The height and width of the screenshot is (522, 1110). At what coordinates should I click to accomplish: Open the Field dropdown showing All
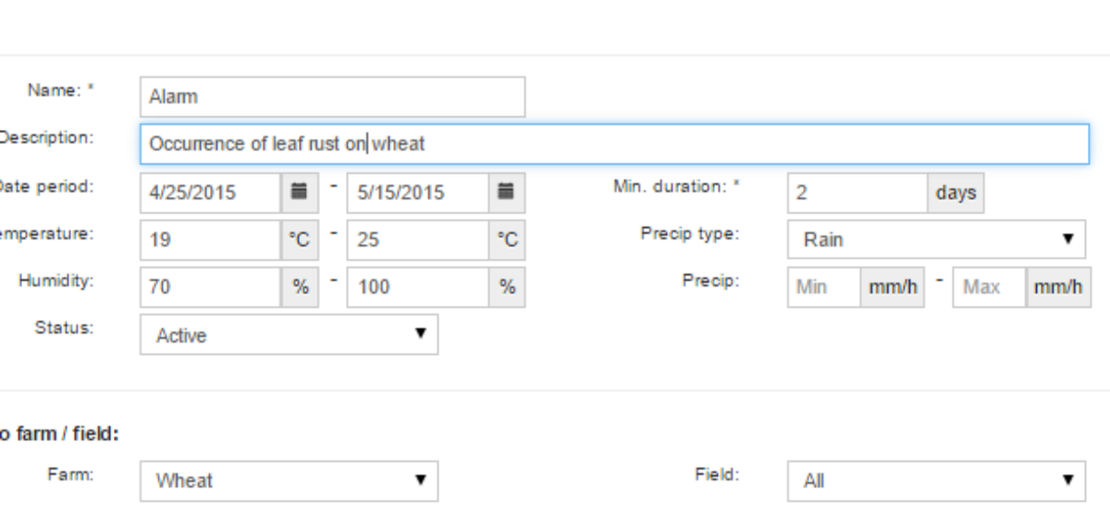pos(936,480)
